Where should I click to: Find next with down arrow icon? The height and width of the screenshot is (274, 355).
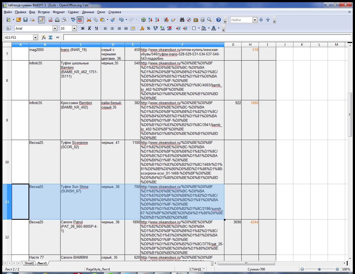coord(261,20)
